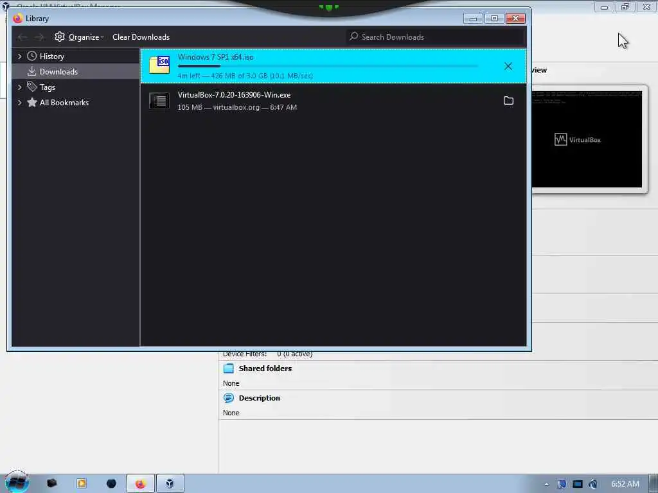The width and height of the screenshot is (658, 493).
Task: Click the Library back arrow
Action: click(x=22, y=37)
